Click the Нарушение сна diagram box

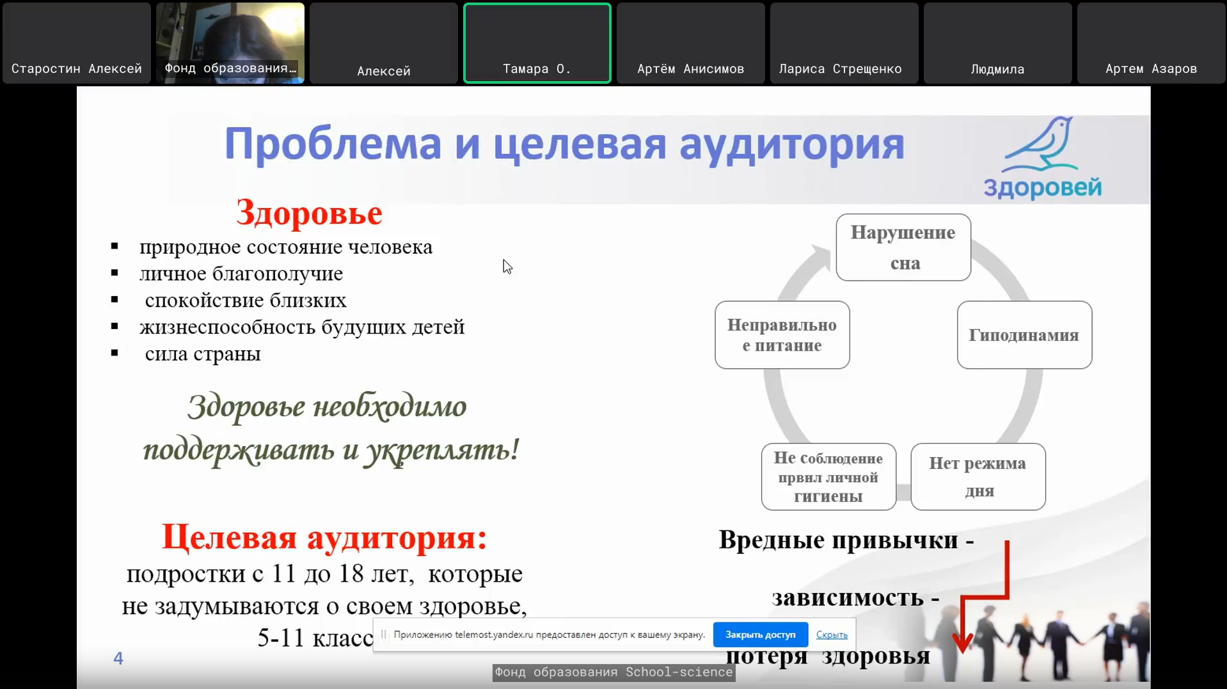click(x=903, y=247)
